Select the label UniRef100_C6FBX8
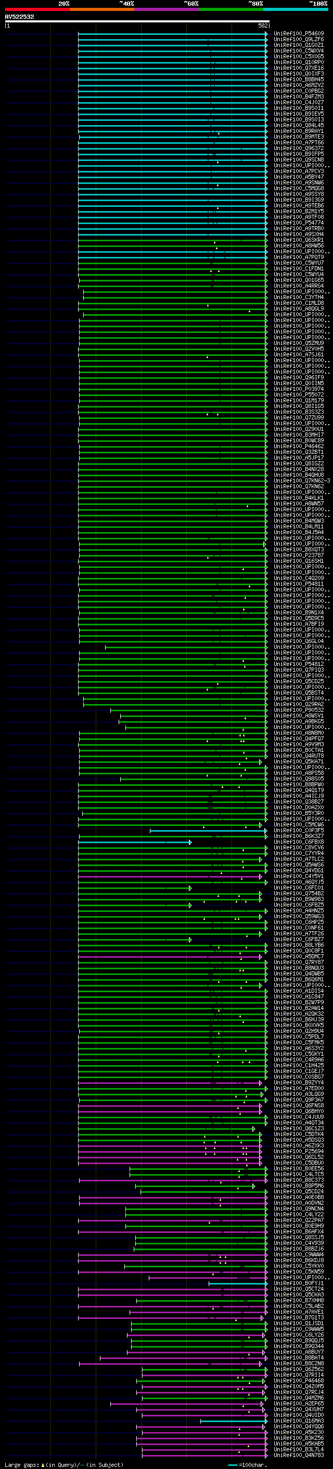Image resolution: width=333 pixels, height=1469 pixels. pyautogui.click(x=298, y=842)
